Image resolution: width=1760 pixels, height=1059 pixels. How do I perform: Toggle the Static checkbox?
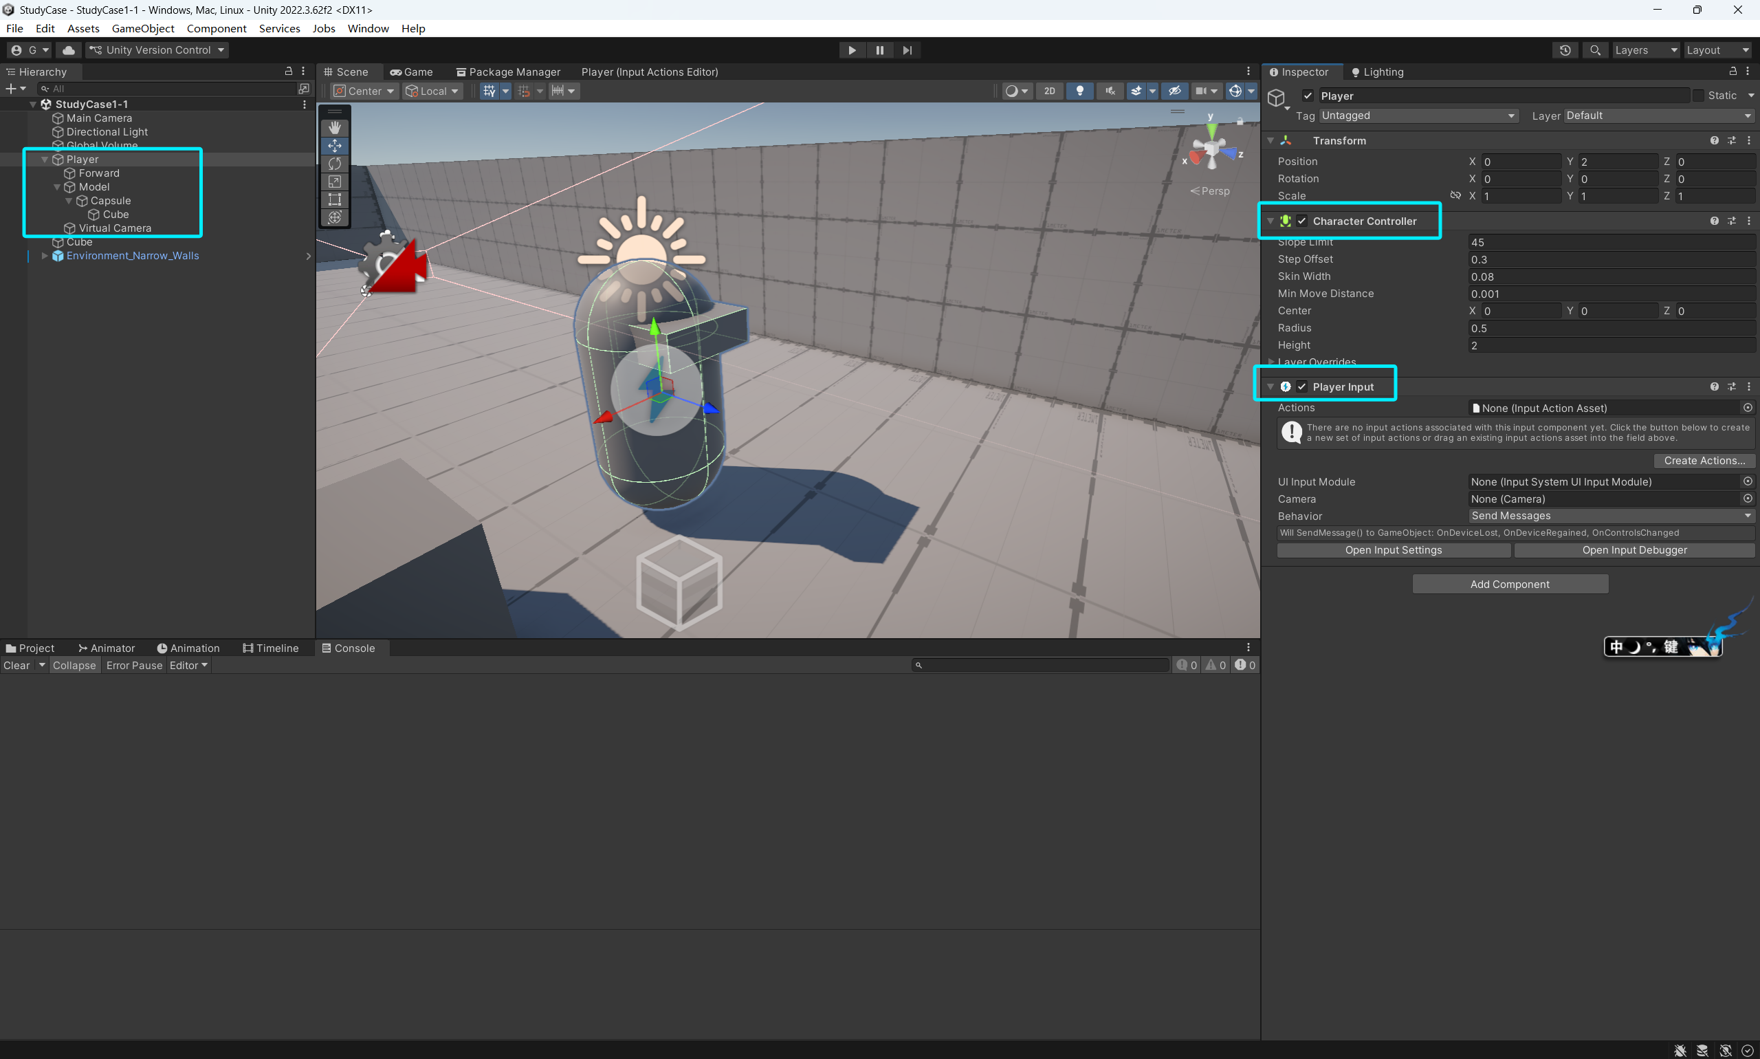click(x=1699, y=96)
